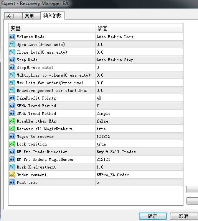Click the 取消 button
The width and height of the screenshot is (198, 221).
183,216
